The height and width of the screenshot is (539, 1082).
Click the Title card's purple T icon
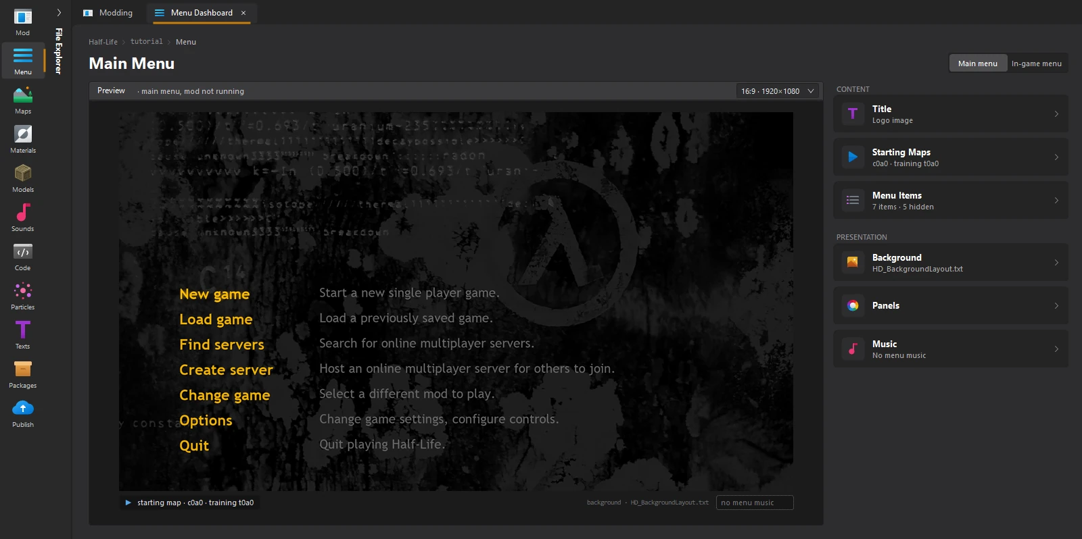click(853, 113)
